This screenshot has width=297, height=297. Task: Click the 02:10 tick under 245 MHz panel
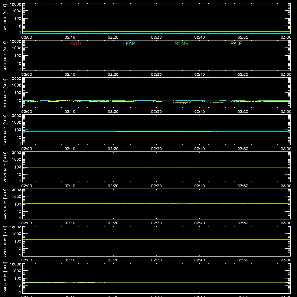coord(70,37)
